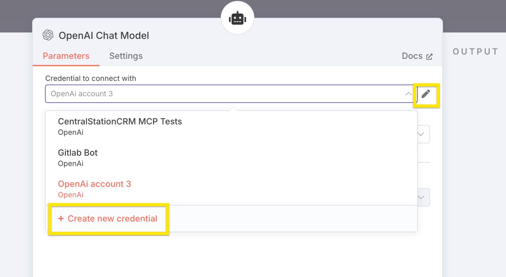Expand the lower partially hidden dropdown arrow

click(x=421, y=197)
